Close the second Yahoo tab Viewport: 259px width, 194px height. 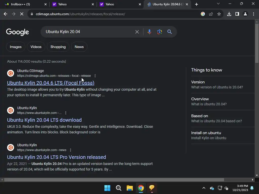pyautogui.click(x=140, y=4)
